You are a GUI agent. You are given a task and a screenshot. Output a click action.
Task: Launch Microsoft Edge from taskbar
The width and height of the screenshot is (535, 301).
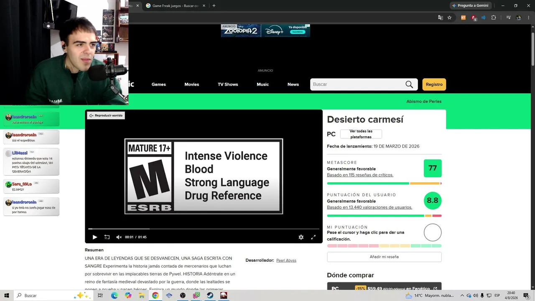(x=114, y=296)
